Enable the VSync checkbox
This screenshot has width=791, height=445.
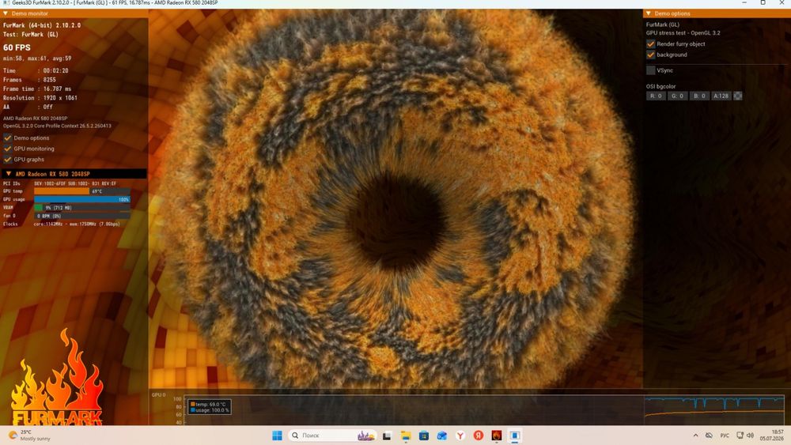tap(651, 70)
